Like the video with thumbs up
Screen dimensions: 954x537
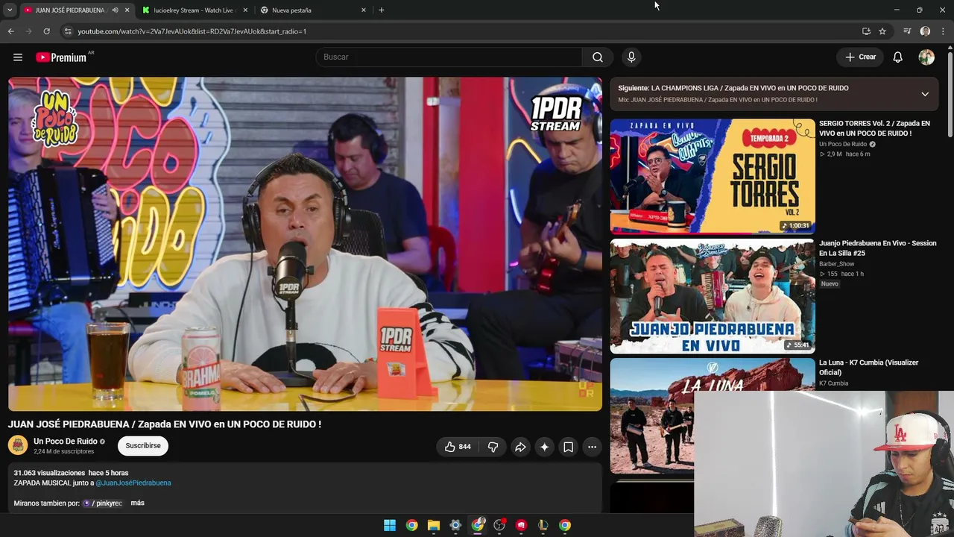pos(458,447)
